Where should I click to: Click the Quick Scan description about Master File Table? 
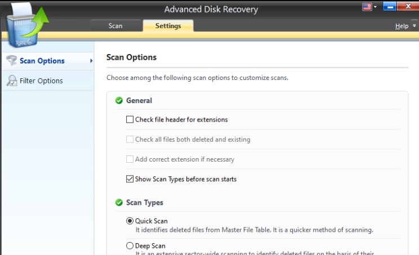pyautogui.click(x=254, y=230)
